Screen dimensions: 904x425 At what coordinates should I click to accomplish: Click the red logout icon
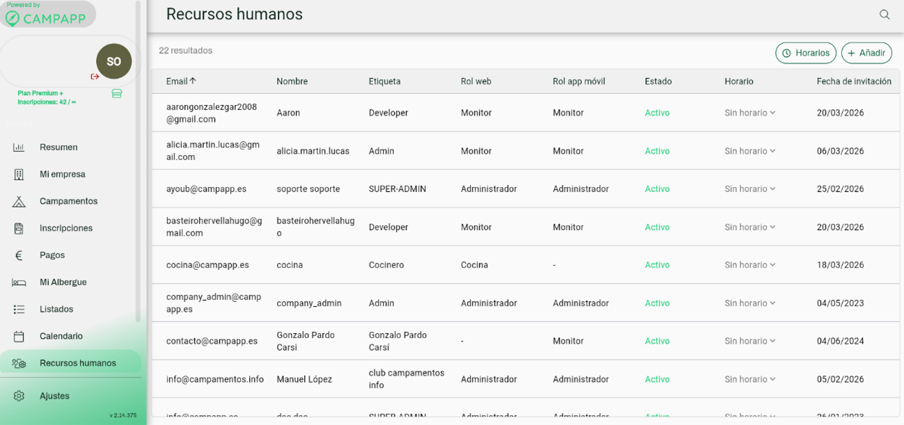coord(95,77)
